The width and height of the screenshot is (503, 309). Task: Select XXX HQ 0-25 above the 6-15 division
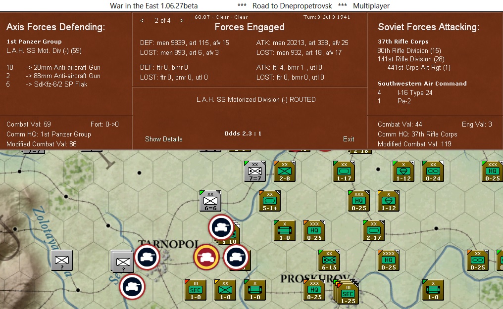coord(314,230)
